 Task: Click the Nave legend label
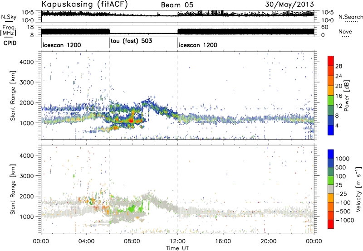click(x=345, y=31)
